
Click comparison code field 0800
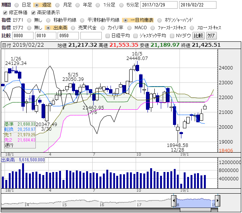23,36
